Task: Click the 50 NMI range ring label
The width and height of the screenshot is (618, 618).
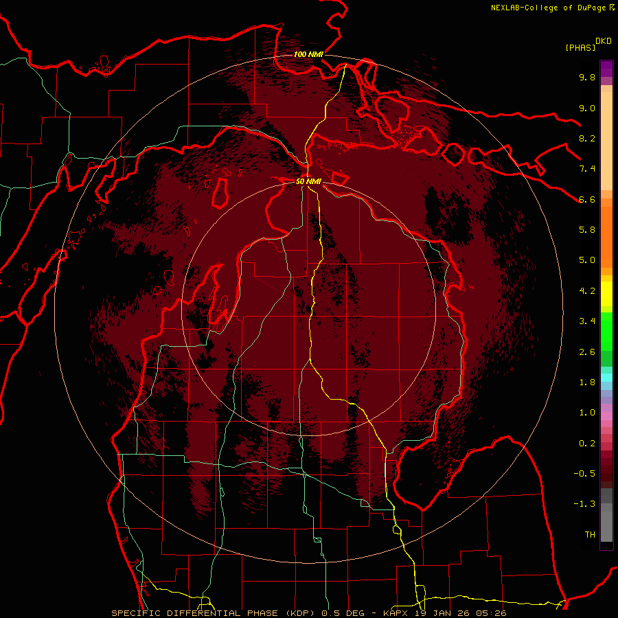Action: tap(308, 181)
